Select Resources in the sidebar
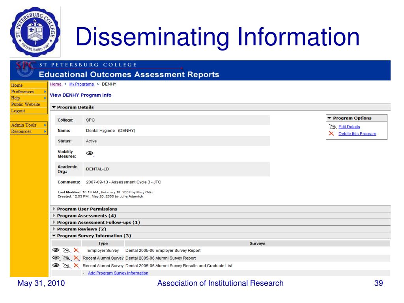The width and height of the screenshot is (404, 303). coord(28,131)
